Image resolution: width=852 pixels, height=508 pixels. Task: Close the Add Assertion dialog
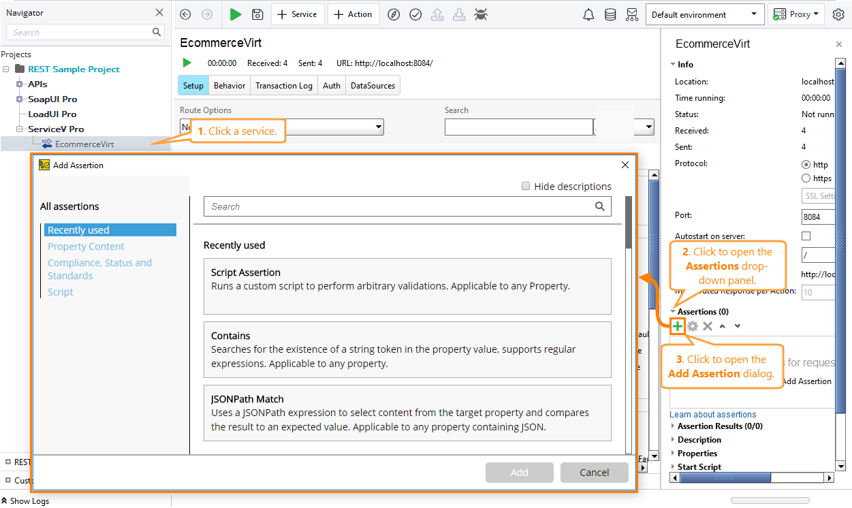625,165
